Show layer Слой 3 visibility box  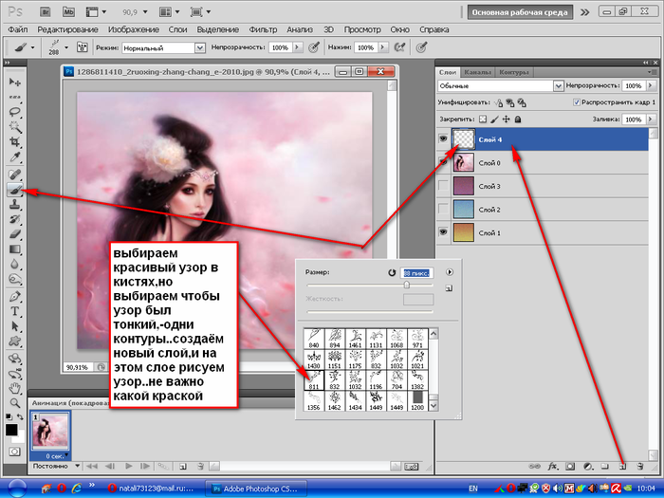(x=443, y=186)
